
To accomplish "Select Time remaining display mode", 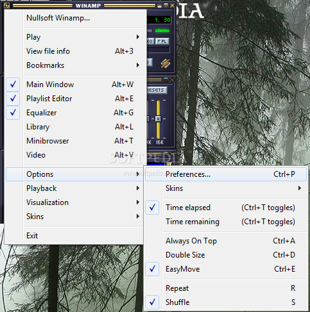I will pyautogui.click(x=226, y=222).
